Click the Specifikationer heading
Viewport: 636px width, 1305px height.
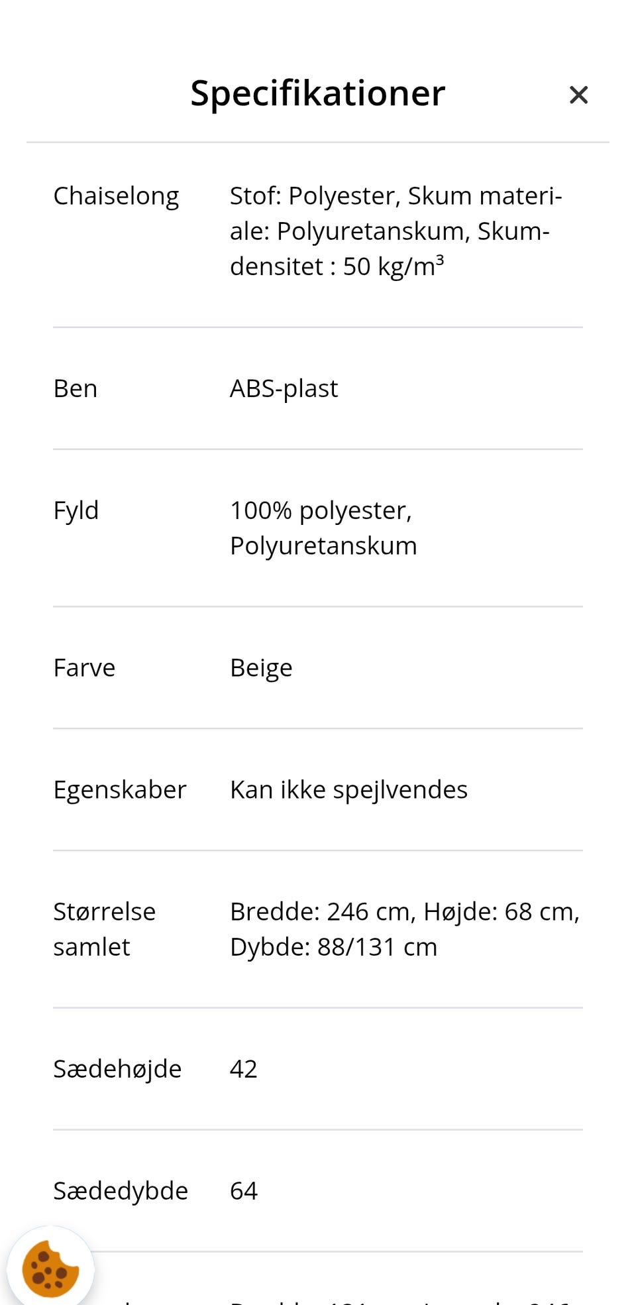coord(317,93)
